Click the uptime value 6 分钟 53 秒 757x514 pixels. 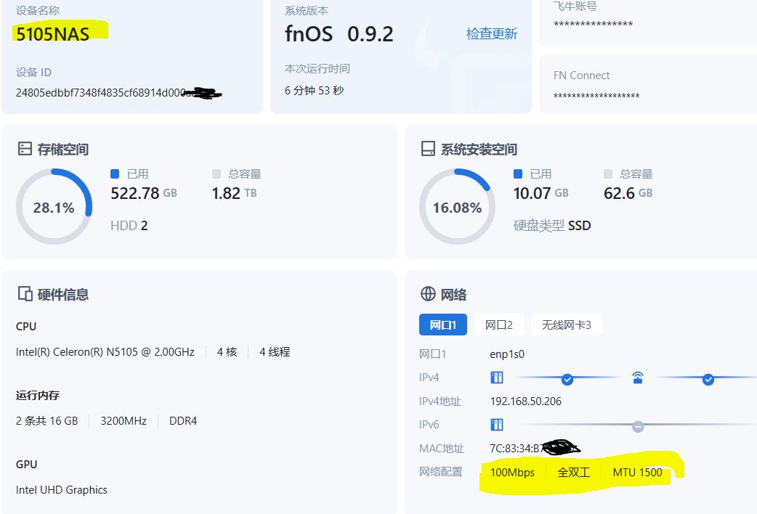(315, 90)
